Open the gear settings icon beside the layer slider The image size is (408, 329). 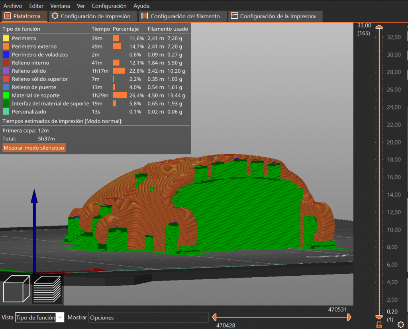pos(401,325)
